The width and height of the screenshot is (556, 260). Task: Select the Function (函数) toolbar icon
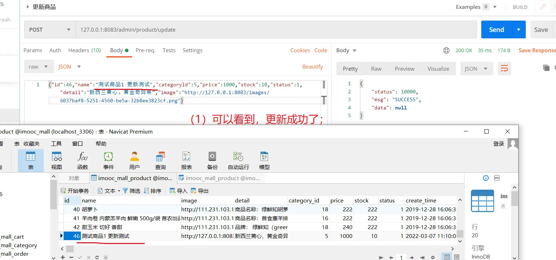click(x=82, y=160)
